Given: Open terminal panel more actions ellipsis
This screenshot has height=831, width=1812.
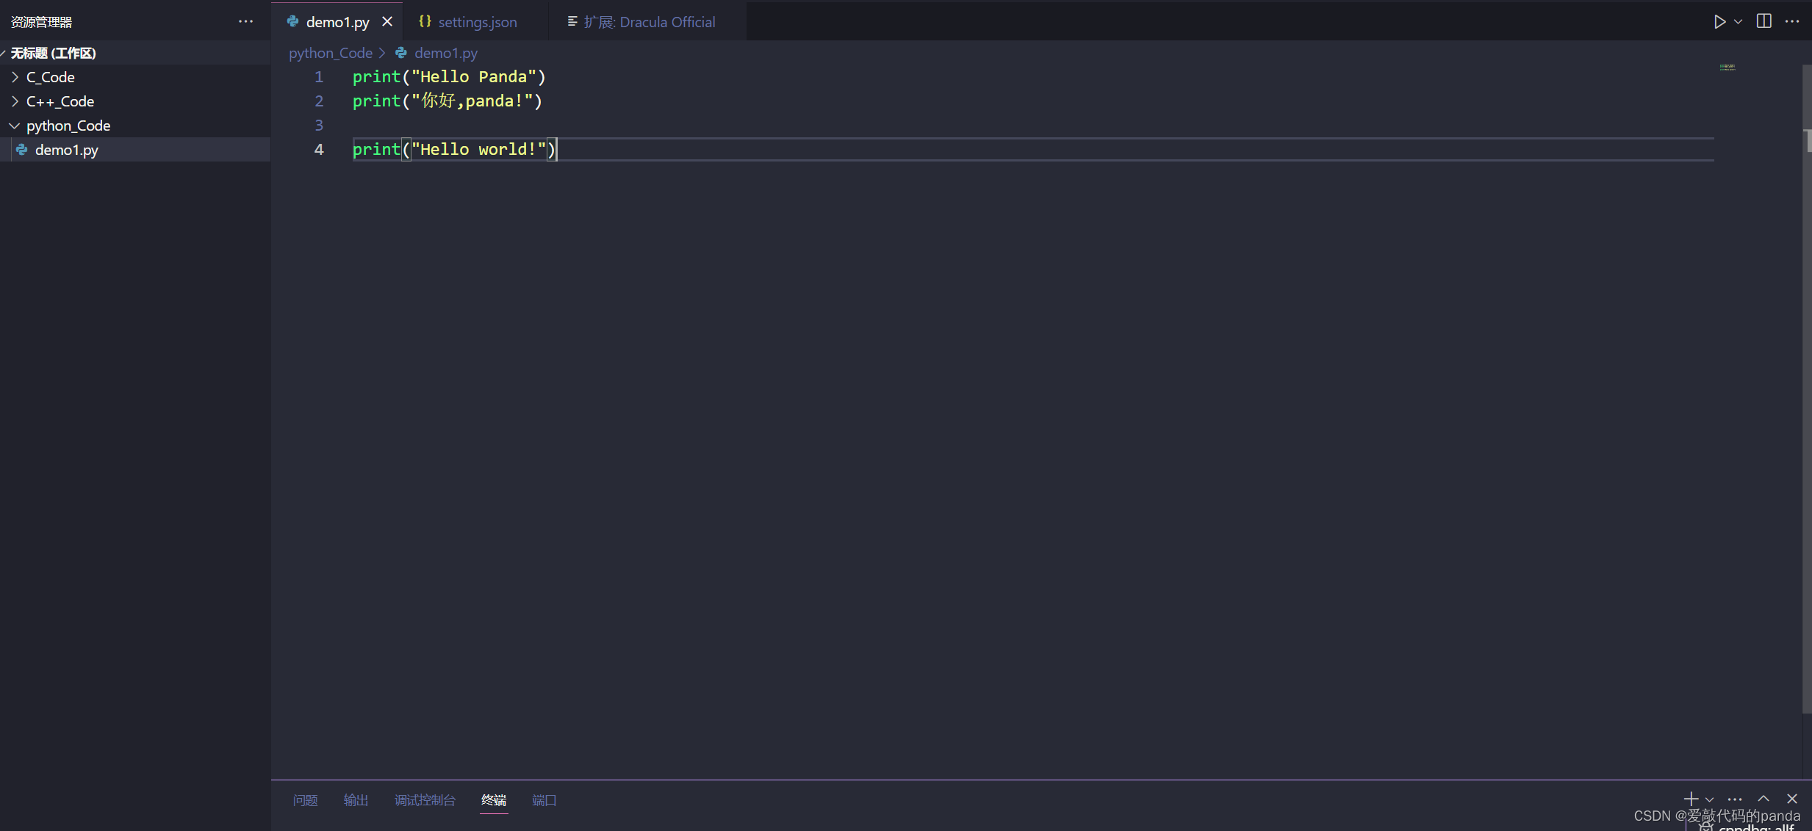Looking at the screenshot, I should coord(1735,799).
